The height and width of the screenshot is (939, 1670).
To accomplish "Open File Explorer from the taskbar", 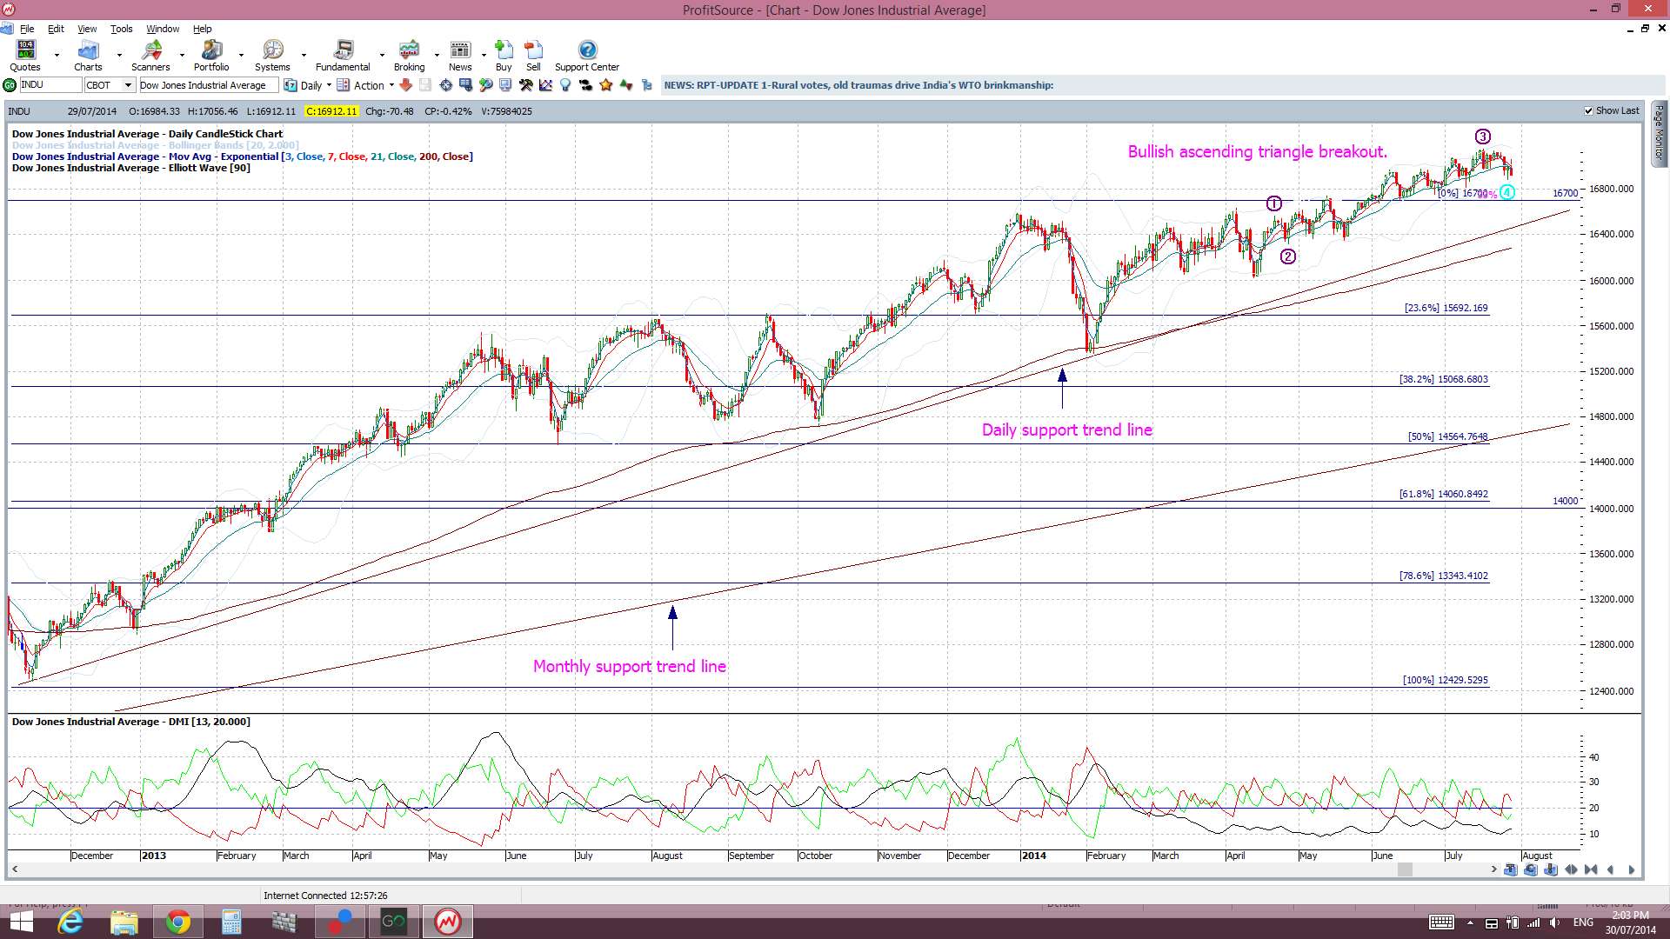I will (x=124, y=922).
